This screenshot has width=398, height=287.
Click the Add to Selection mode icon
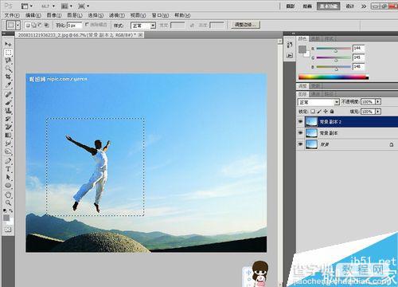(x=33, y=26)
